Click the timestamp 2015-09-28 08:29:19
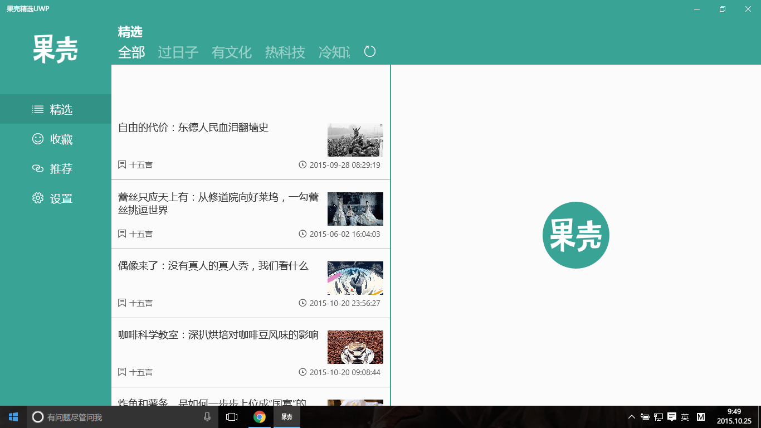This screenshot has width=761, height=428. coord(345,165)
